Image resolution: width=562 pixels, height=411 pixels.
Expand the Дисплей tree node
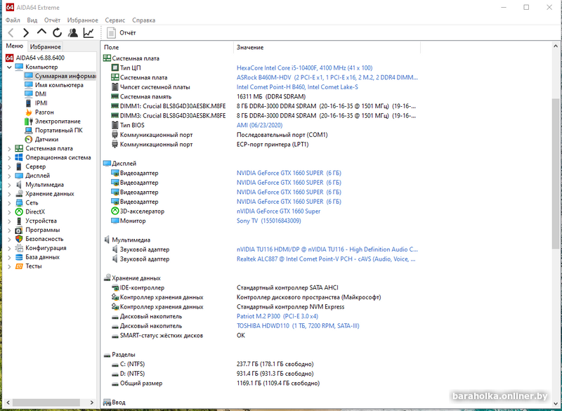(9, 176)
